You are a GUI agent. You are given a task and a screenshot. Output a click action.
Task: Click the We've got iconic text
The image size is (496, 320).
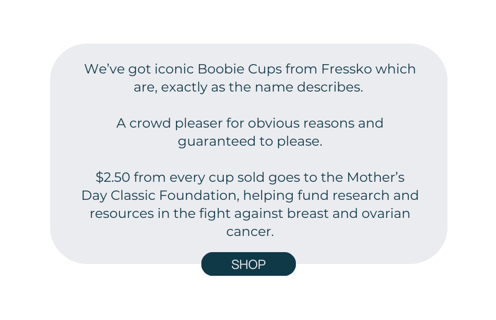pos(139,70)
